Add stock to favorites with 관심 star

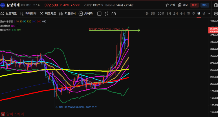pyautogui.click(x=170, y=5)
